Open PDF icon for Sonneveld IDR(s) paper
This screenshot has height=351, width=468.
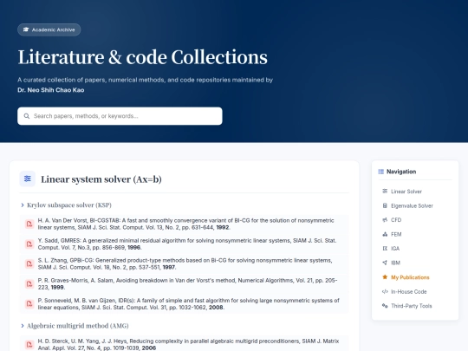(x=29, y=304)
